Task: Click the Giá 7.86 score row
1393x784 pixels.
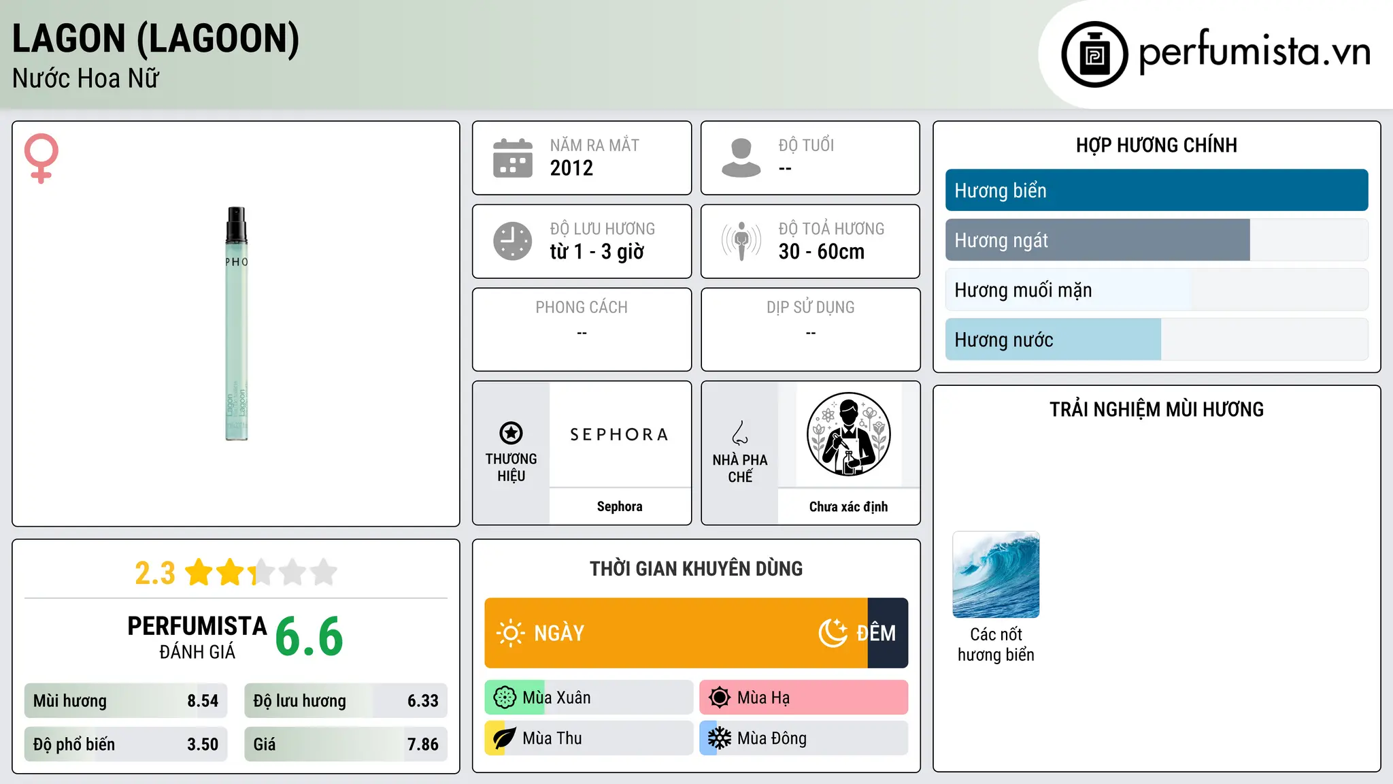Action: [x=346, y=745]
